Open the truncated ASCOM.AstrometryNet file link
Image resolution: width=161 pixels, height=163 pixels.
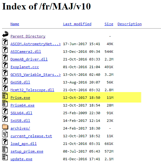(36, 44)
